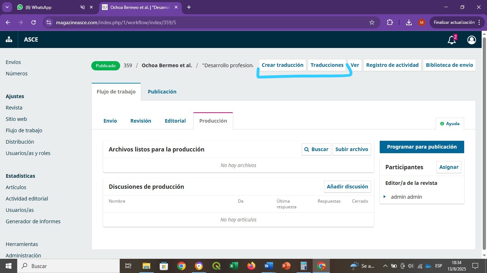The height and width of the screenshot is (273, 487).
Task: Click the Windows taskbar search box
Action: (x=68, y=266)
